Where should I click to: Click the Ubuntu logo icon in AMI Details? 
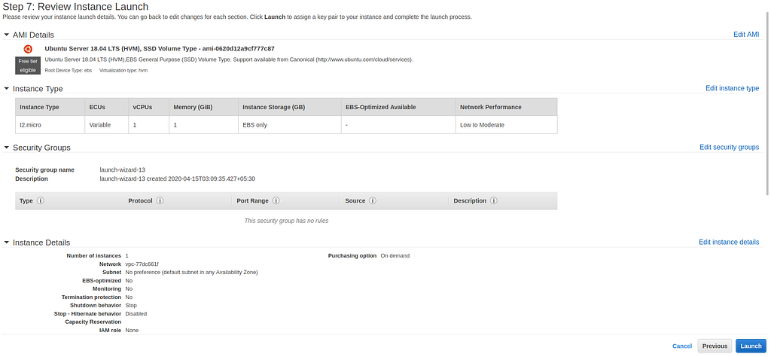point(28,49)
